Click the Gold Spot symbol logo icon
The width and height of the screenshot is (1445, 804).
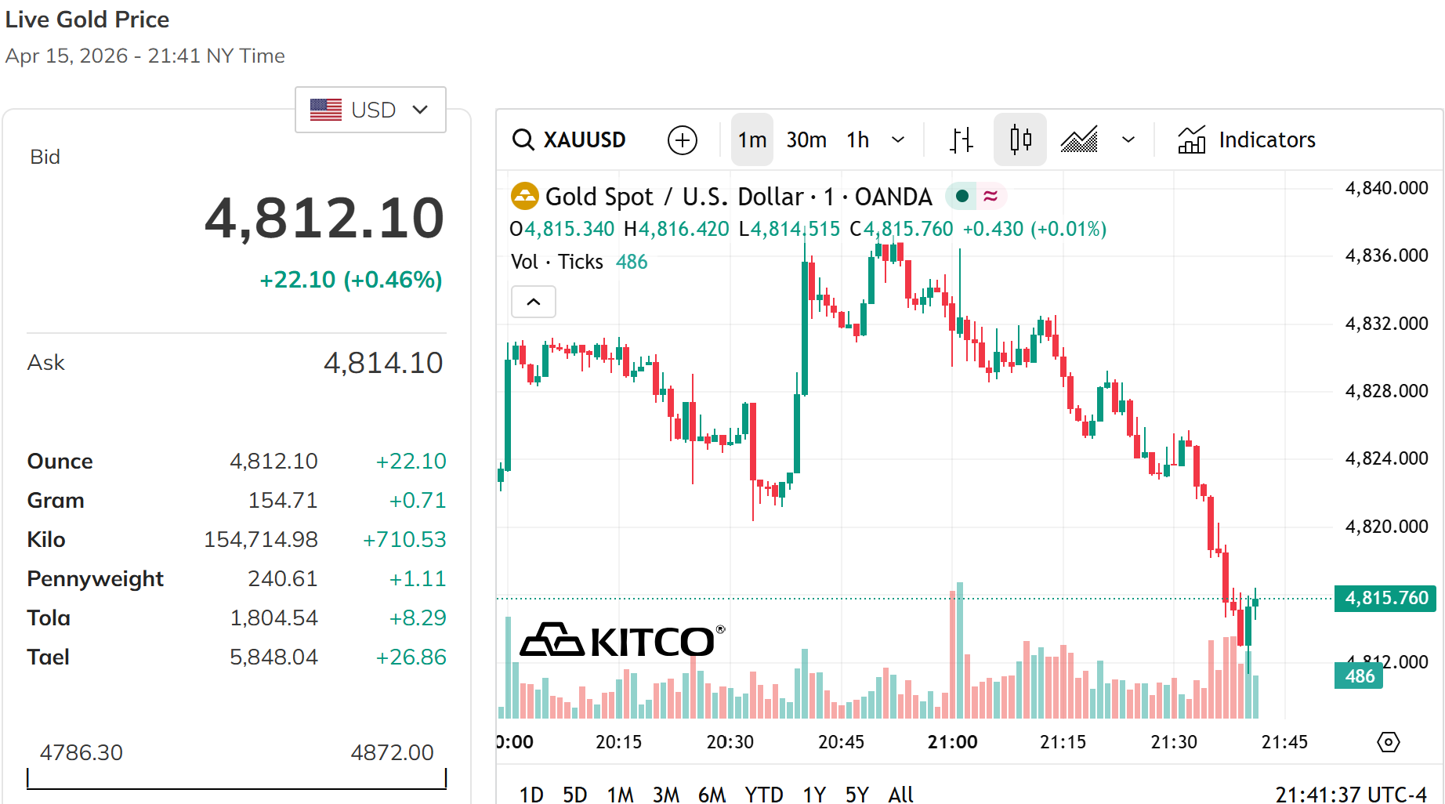(524, 196)
